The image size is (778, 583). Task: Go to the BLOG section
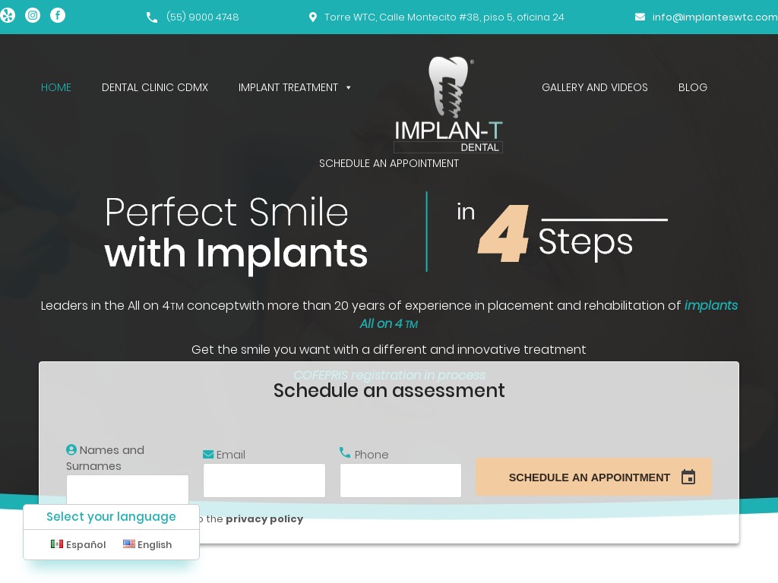[x=693, y=87]
